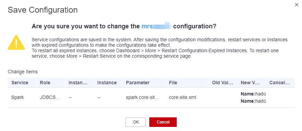Screen dimensions: 302x131
Task: Select the Service column header
Action: point(20,83)
